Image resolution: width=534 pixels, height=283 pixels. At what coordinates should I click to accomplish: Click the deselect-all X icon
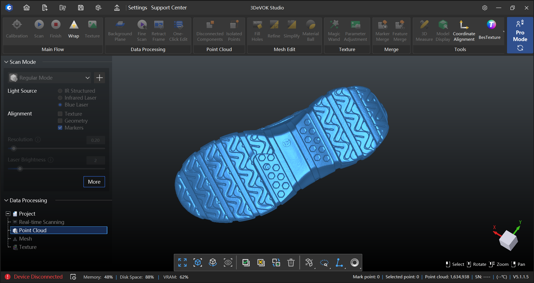[x=261, y=262]
